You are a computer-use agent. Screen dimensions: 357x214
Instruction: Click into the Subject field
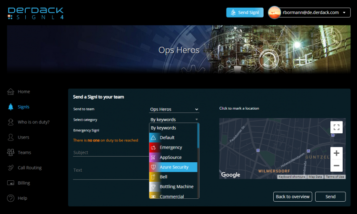pyautogui.click(x=111, y=152)
